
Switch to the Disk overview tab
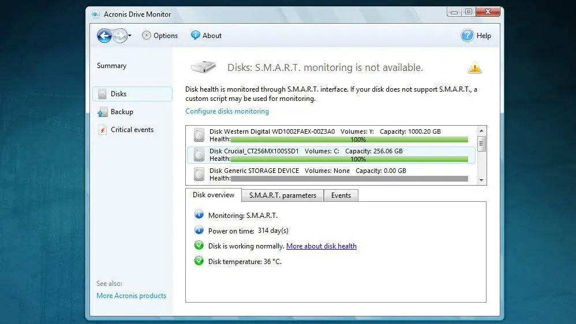click(214, 195)
